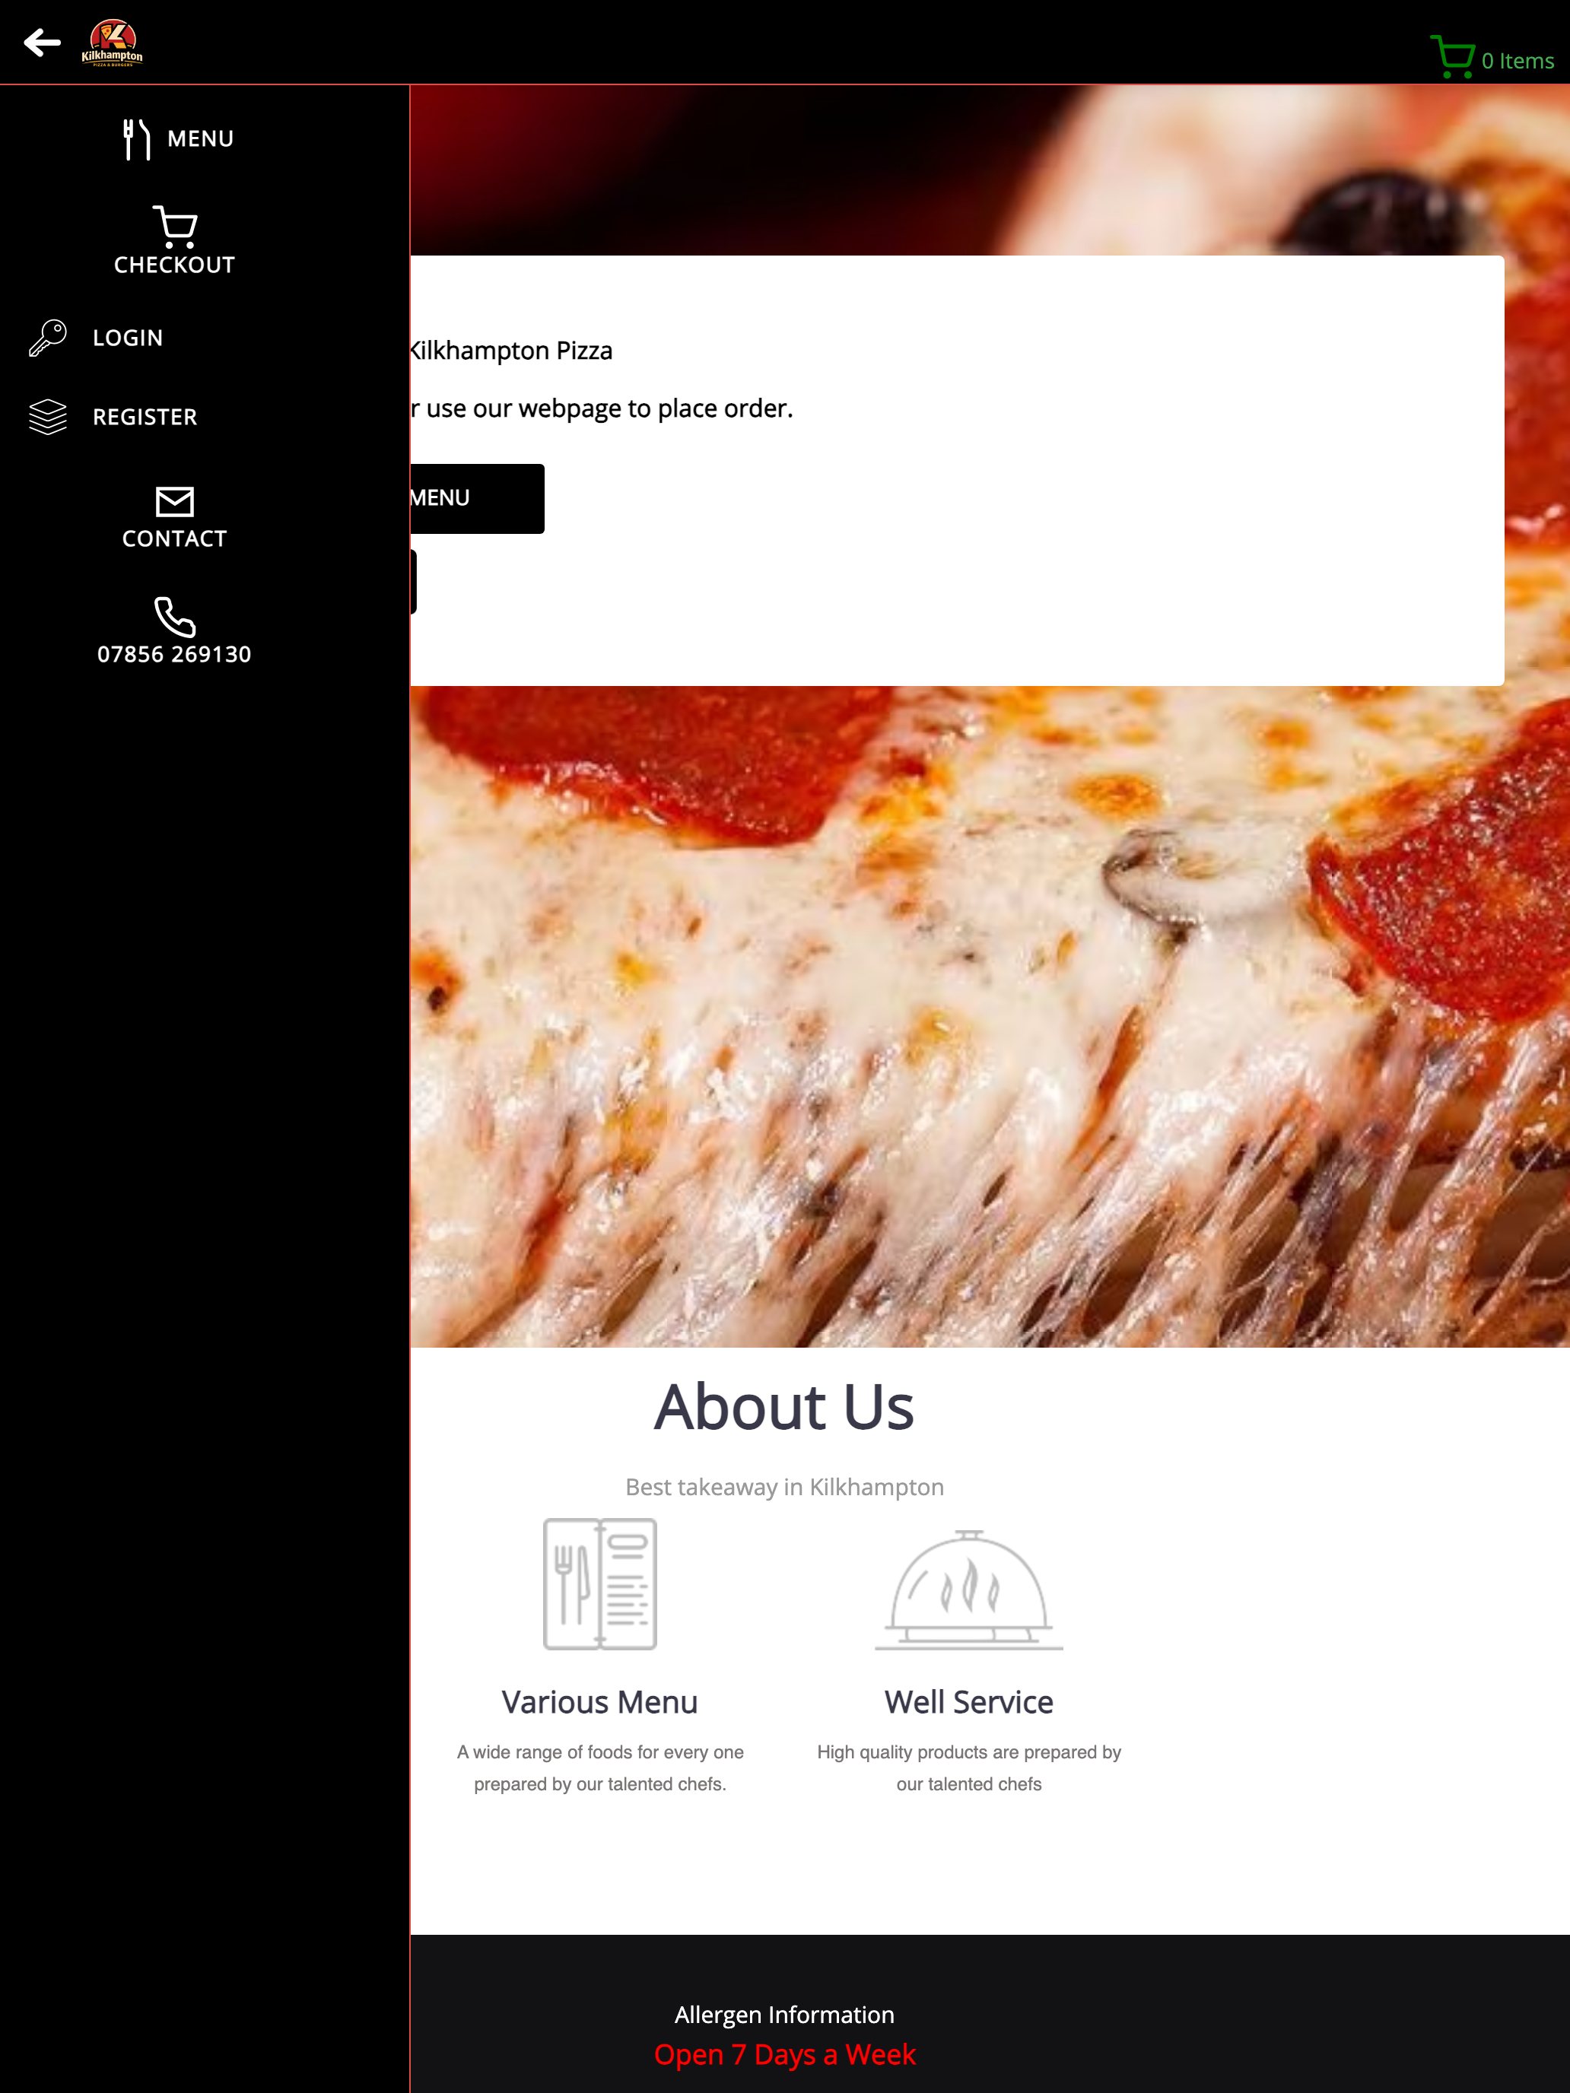Open the MENU sidebar item

point(201,139)
